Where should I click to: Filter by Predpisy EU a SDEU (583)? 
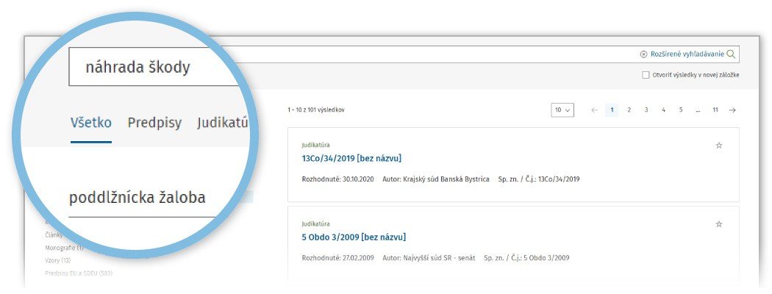click(78, 273)
